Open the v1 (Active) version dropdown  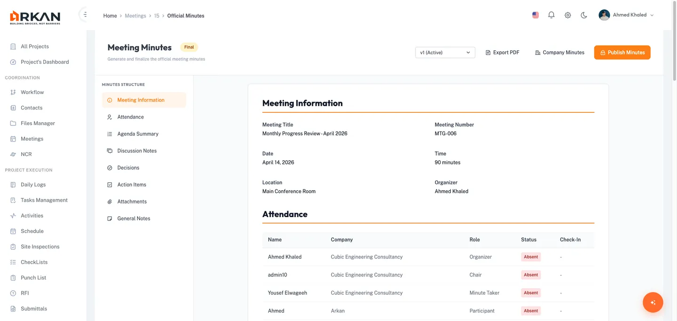coord(445,53)
